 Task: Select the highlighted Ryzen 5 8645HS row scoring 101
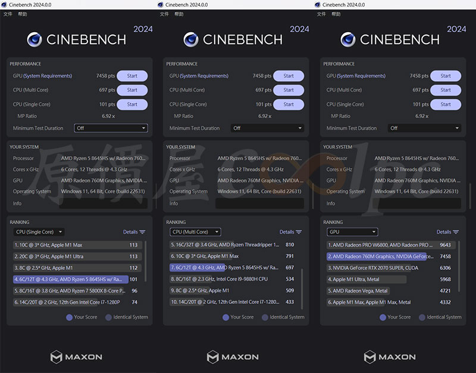point(76,279)
